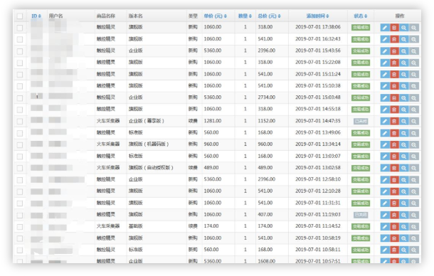
Task: Click gray magnifier icon for 16:32:43 order
Action: coord(414,39)
